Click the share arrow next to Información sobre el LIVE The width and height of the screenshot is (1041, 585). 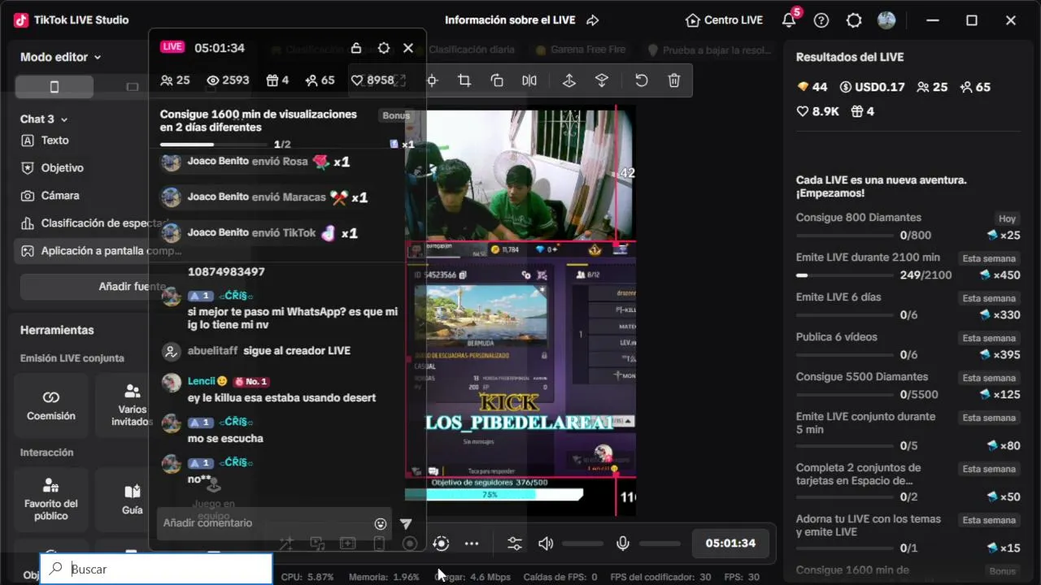point(592,20)
